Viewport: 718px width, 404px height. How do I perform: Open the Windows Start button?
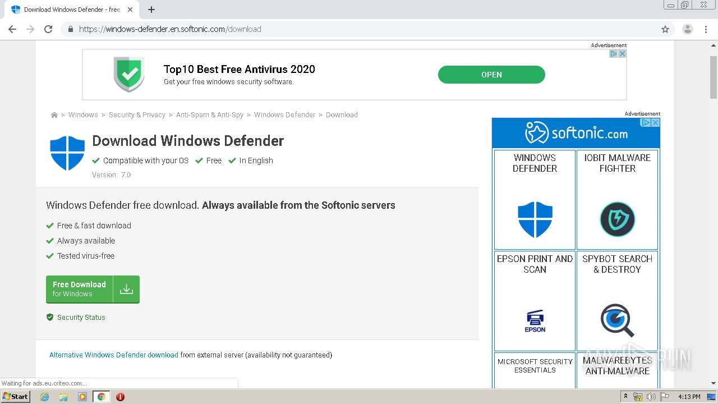click(x=15, y=396)
